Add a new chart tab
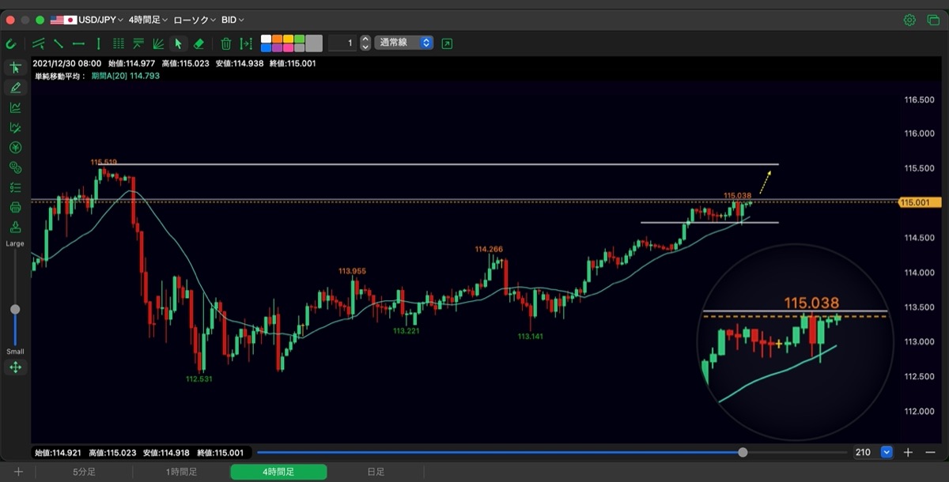949x482 pixels. [17, 472]
